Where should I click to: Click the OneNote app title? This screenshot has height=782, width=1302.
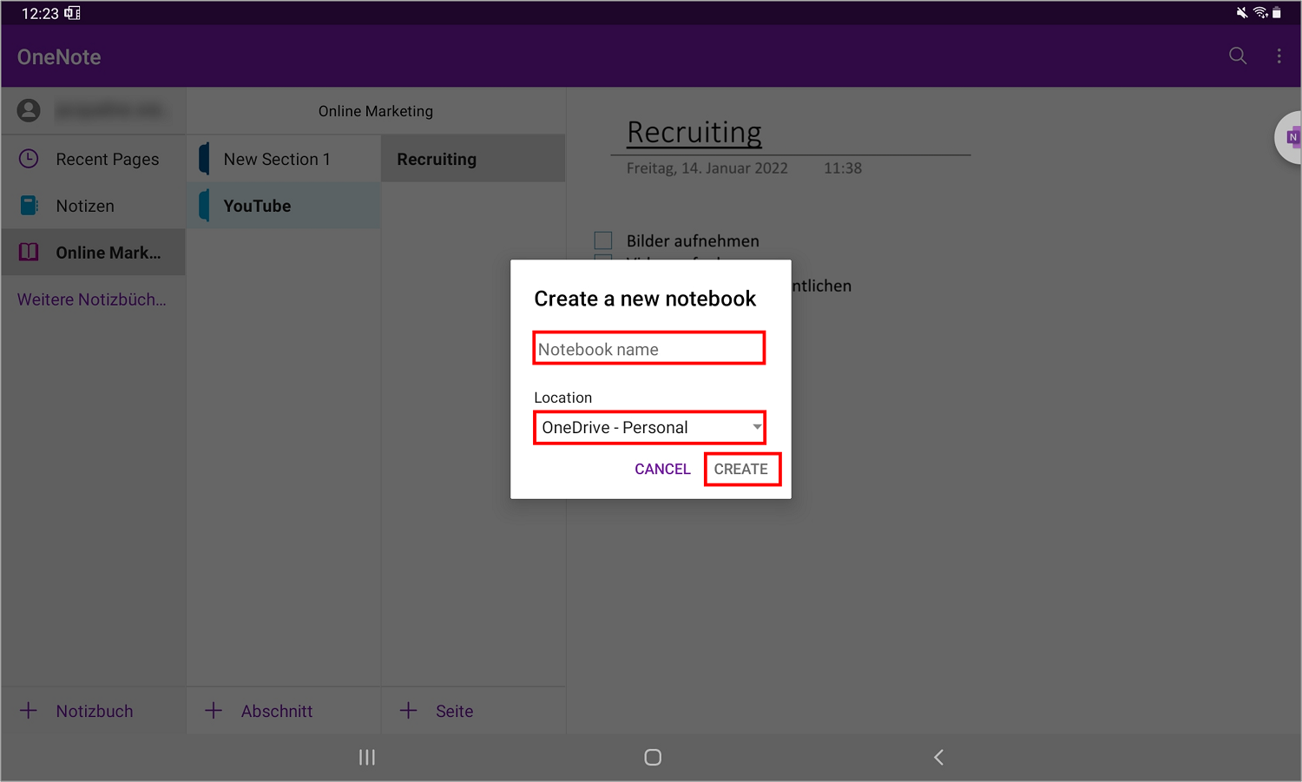[x=59, y=56]
